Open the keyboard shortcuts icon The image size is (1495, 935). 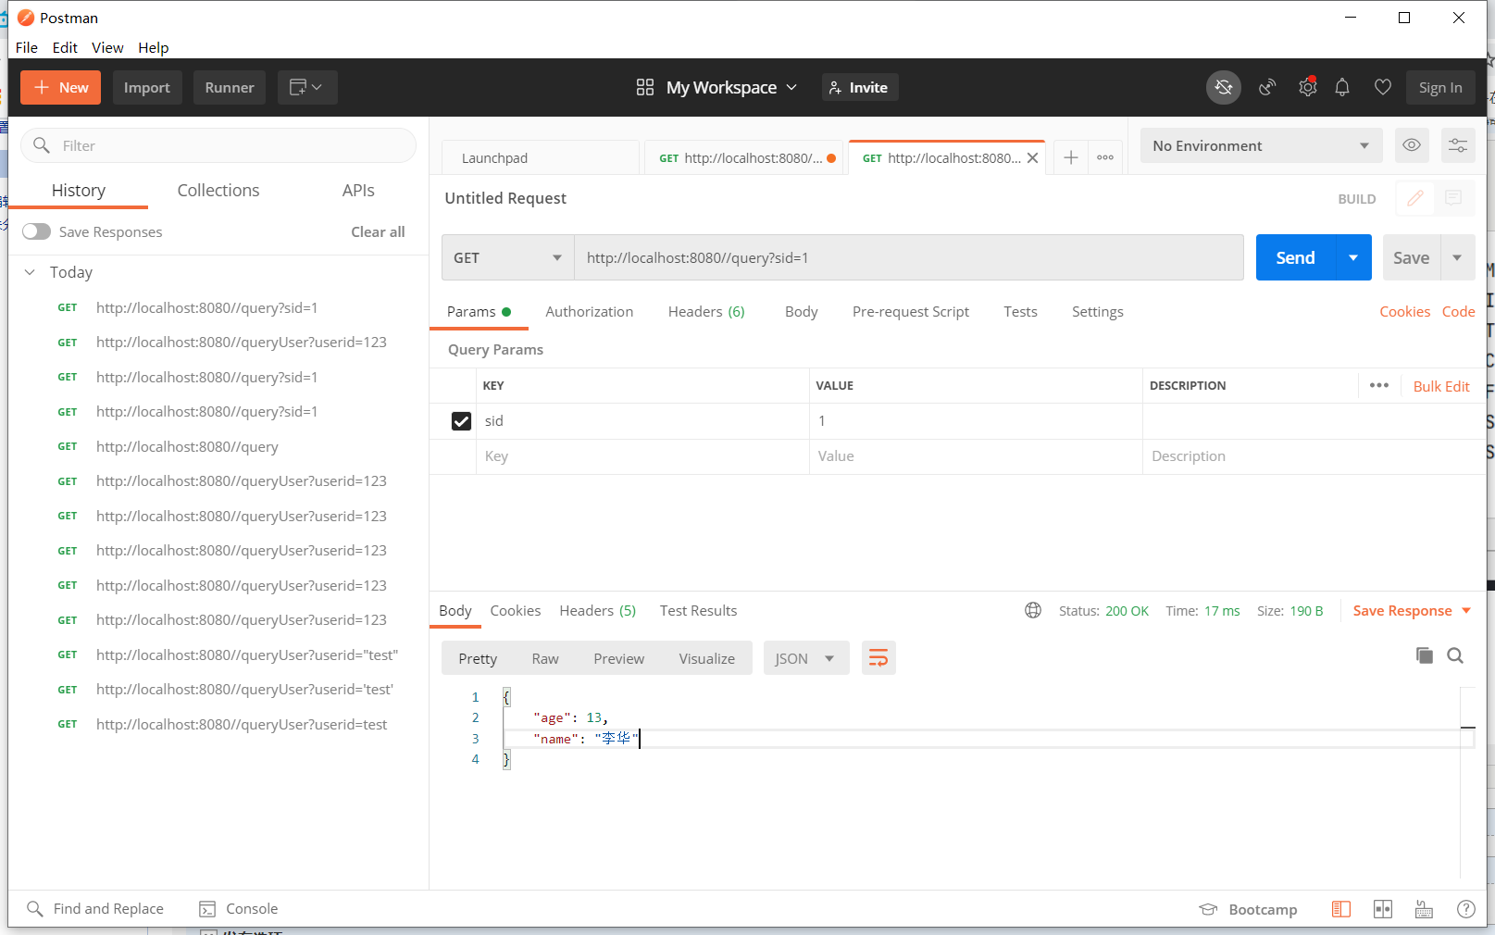coord(1425,909)
